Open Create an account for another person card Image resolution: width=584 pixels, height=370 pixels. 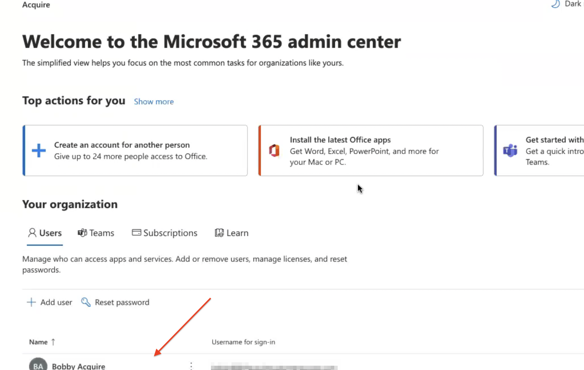point(135,151)
